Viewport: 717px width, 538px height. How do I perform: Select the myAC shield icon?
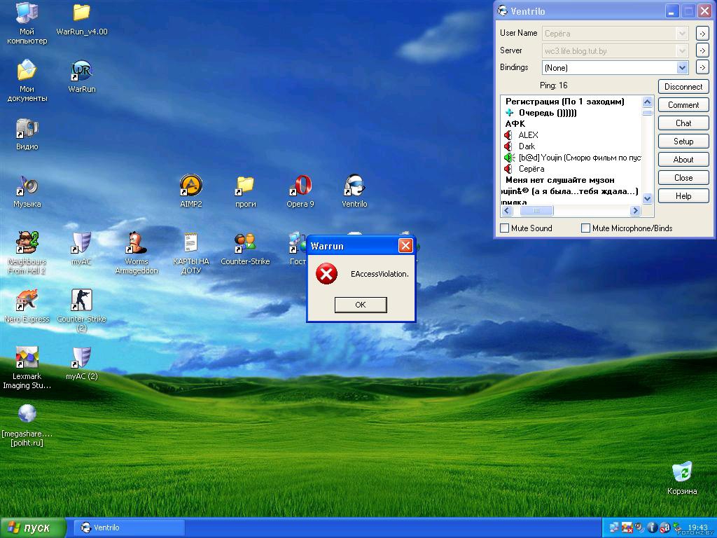coord(81,242)
